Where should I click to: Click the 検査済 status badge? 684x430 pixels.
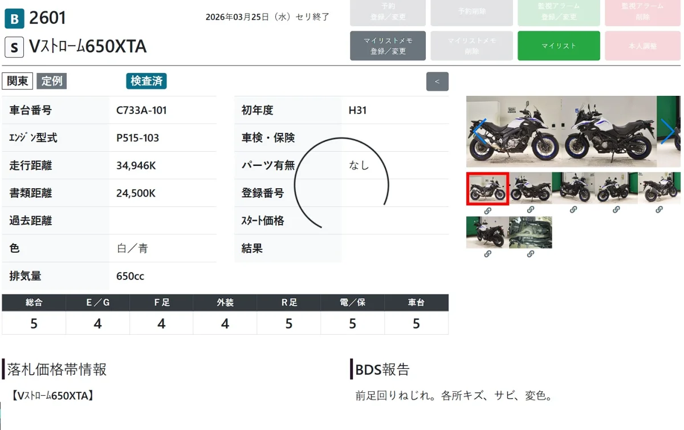[146, 81]
